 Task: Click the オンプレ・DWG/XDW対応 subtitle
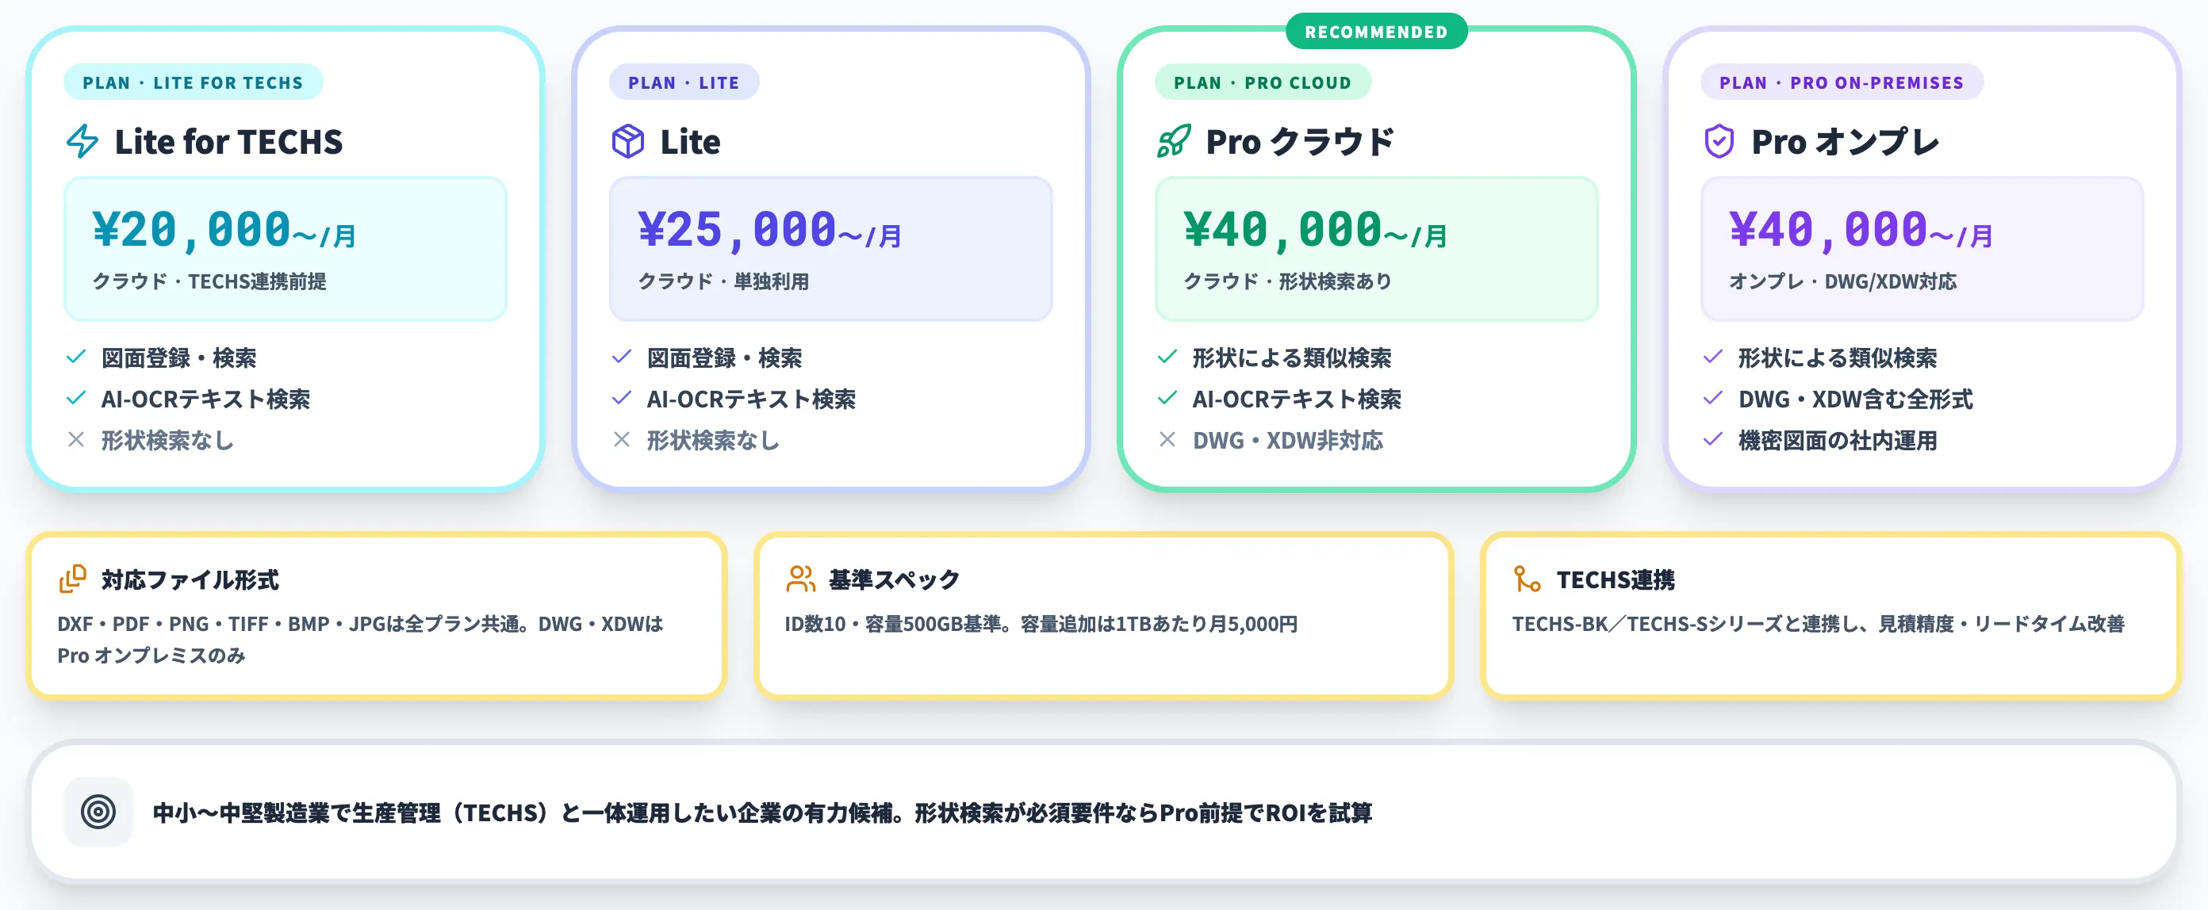1843,281
